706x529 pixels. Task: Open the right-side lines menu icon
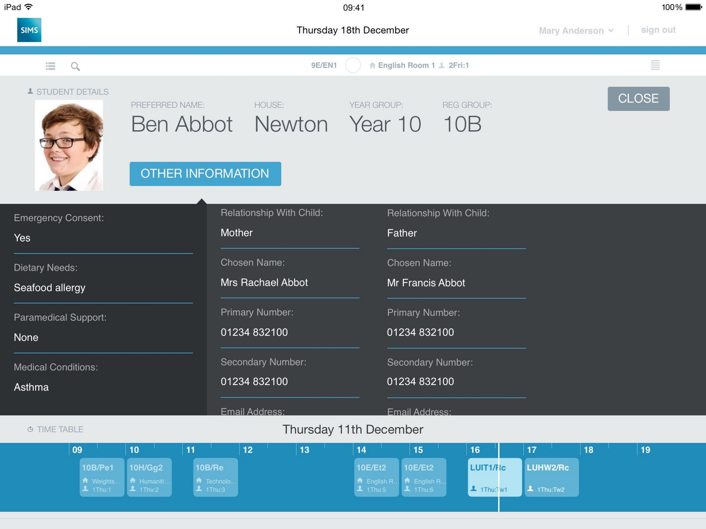[655, 65]
